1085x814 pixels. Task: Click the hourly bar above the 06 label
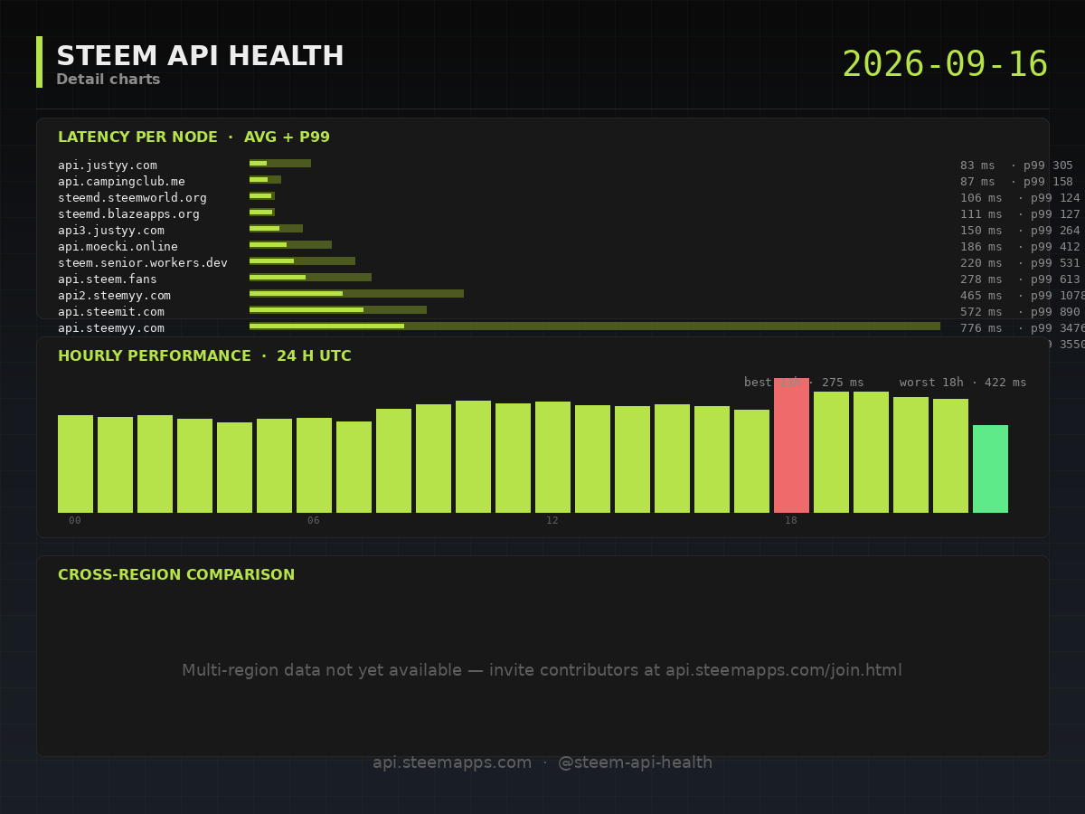[314, 465]
